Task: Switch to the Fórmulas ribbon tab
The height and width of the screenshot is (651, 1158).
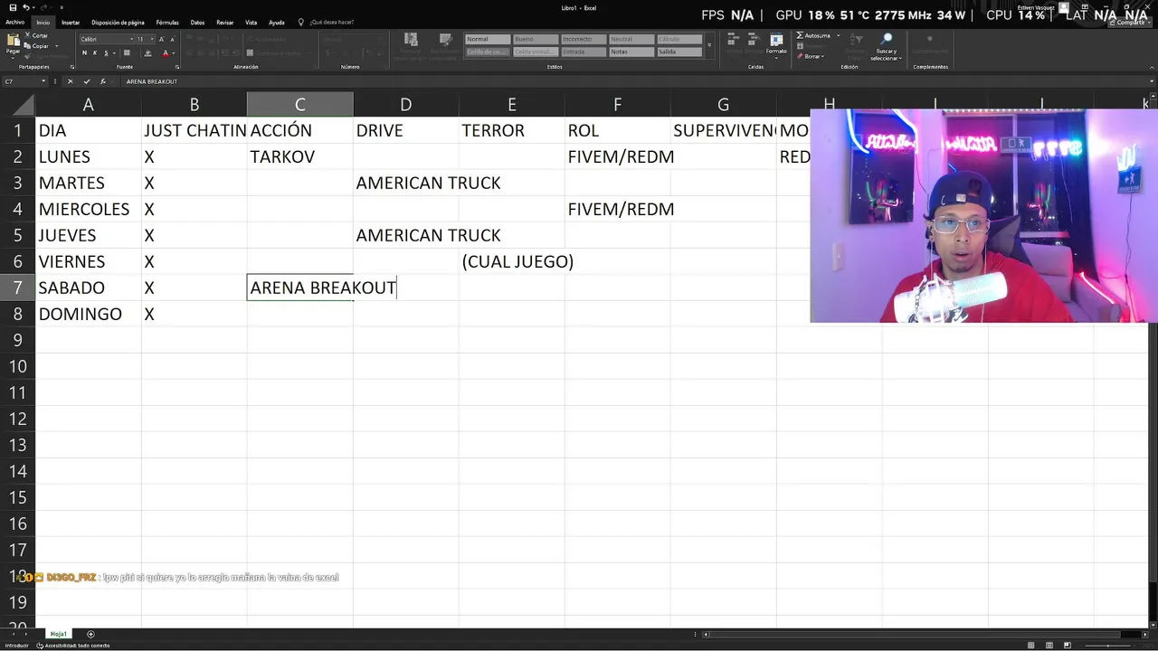Action: (x=167, y=23)
